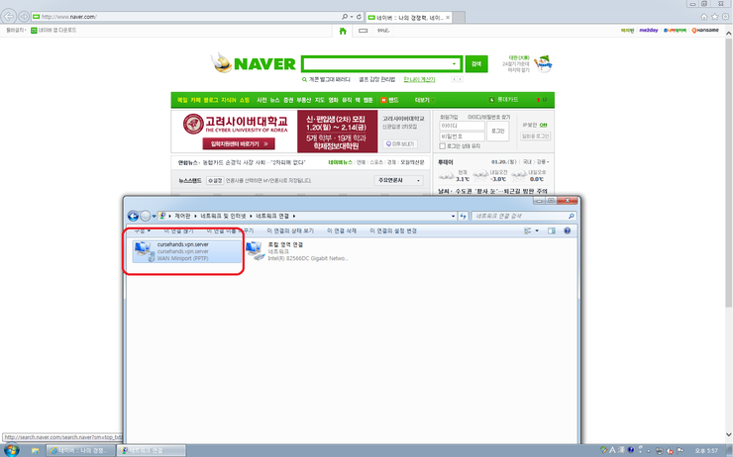This screenshot has height=457, width=733.
Task: Click the back button in Network Connections window
Action: [134, 216]
